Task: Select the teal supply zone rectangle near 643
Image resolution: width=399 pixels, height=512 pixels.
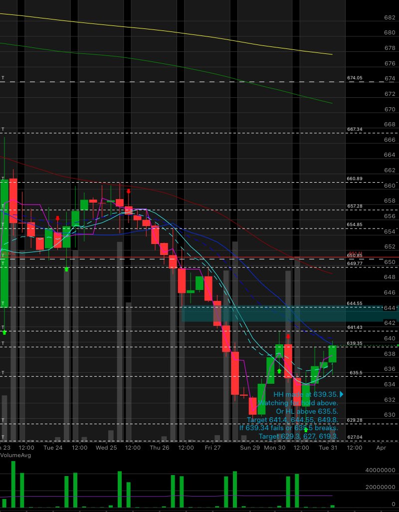Action: [264, 315]
